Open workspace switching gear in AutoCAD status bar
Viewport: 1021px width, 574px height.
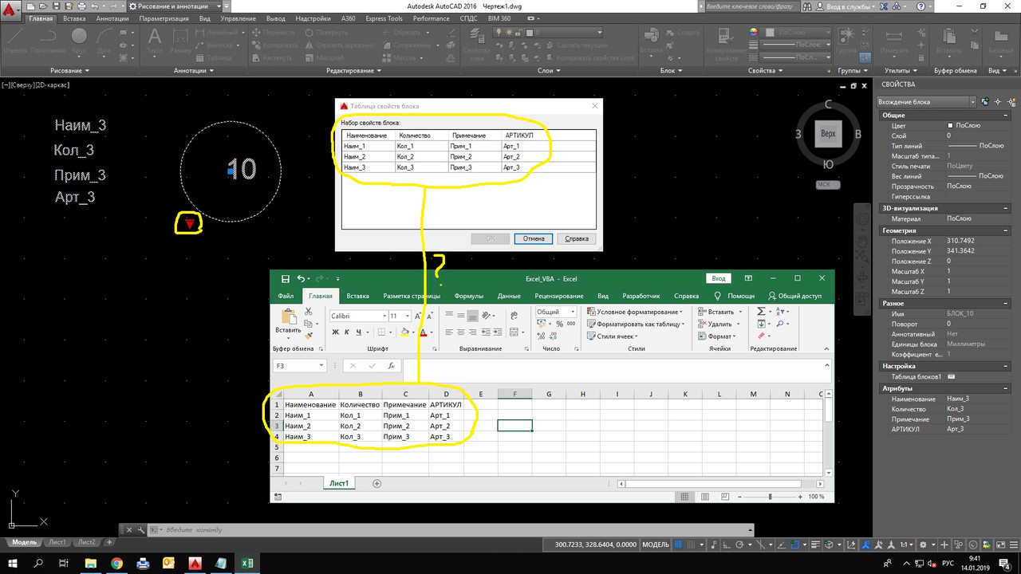pyautogui.click(x=923, y=545)
